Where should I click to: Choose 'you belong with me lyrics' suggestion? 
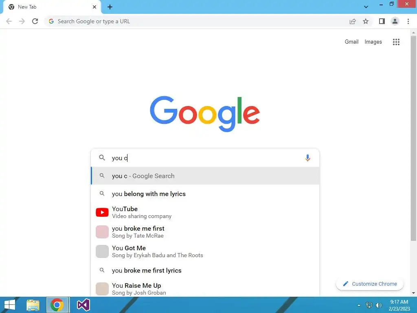[x=205, y=194]
